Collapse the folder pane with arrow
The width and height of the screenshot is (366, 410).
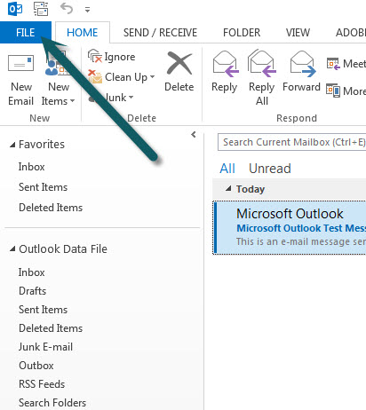(x=194, y=135)
